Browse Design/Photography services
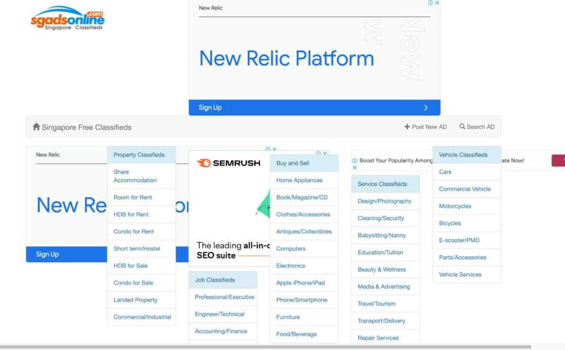The image size is (565, 350). [386, 201]
